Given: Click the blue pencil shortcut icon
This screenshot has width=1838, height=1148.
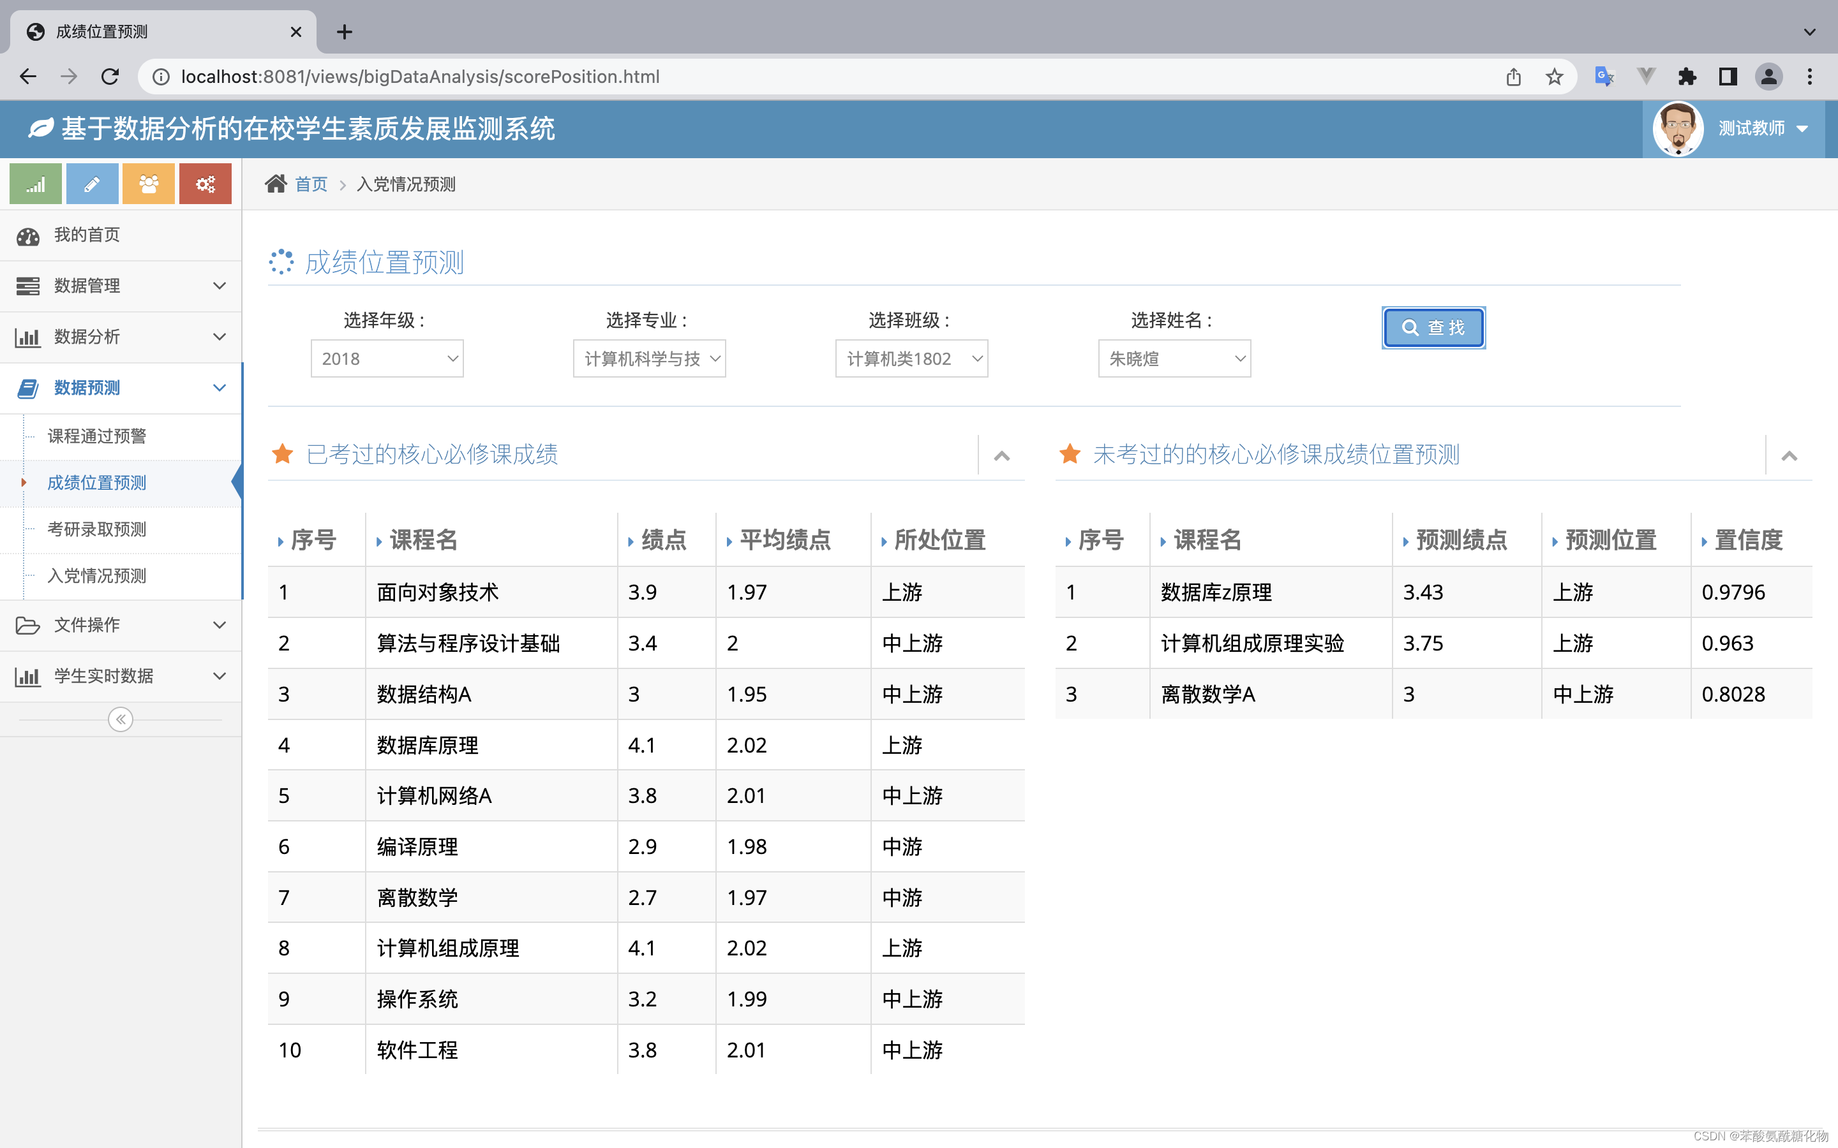Looking at the screenshot, I should point(92,184).
